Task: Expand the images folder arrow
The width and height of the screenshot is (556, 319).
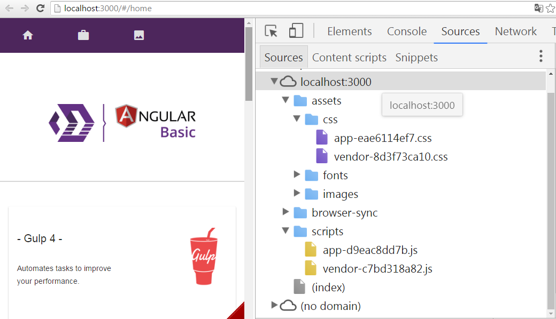Action: (297, 193)
